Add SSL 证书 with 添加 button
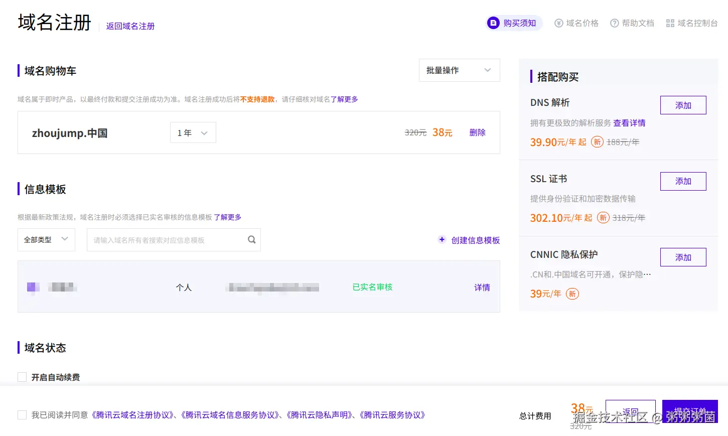The image size is (728, 436). tap(683, 181)
